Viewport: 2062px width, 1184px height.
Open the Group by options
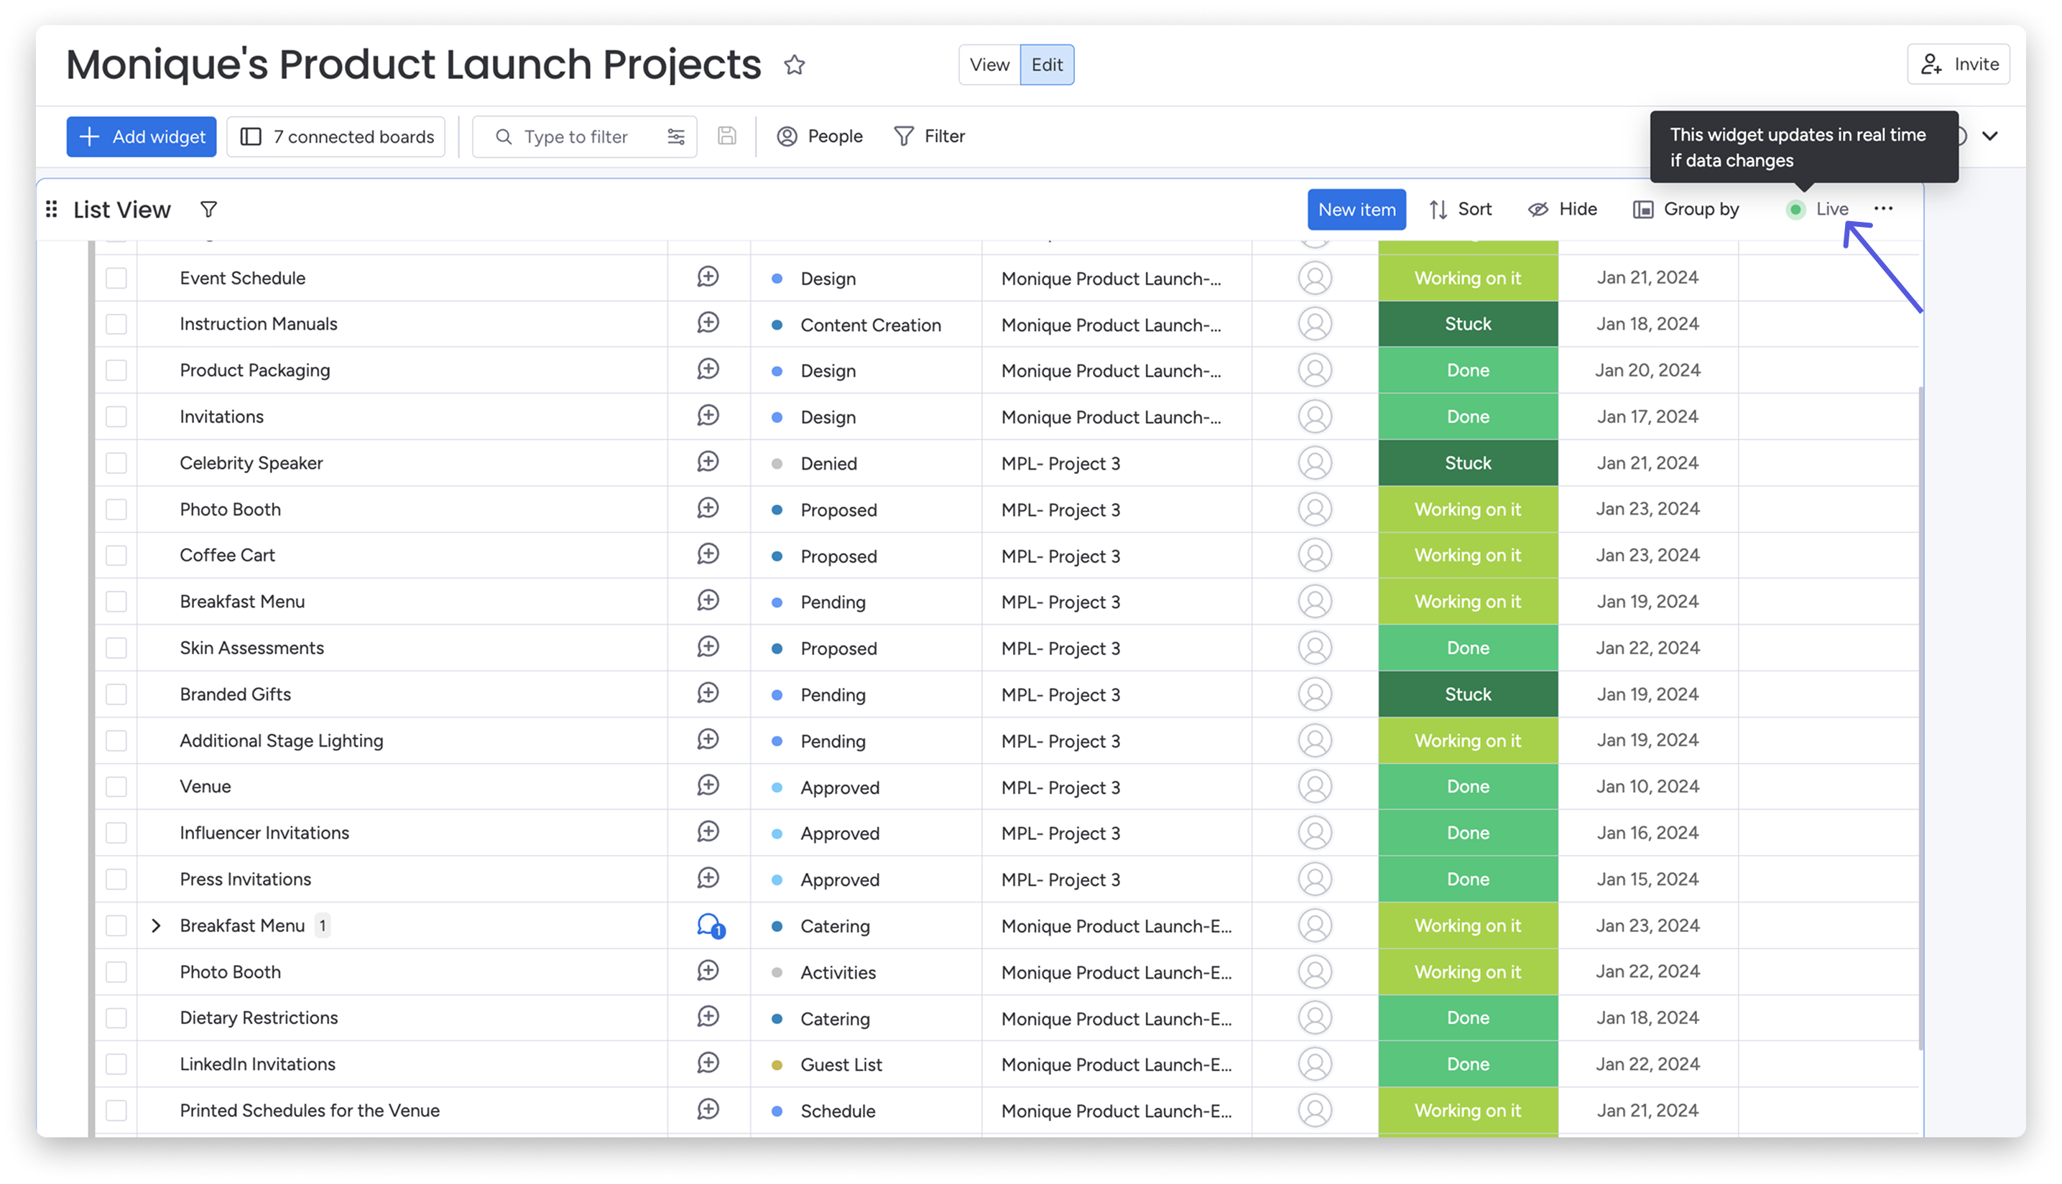1686,210
